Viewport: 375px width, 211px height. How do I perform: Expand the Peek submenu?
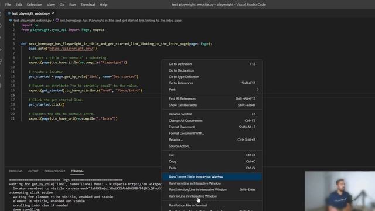[212, 90]
